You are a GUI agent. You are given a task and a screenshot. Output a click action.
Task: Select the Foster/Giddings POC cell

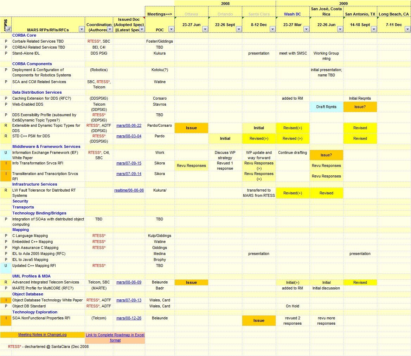(159, 41)
